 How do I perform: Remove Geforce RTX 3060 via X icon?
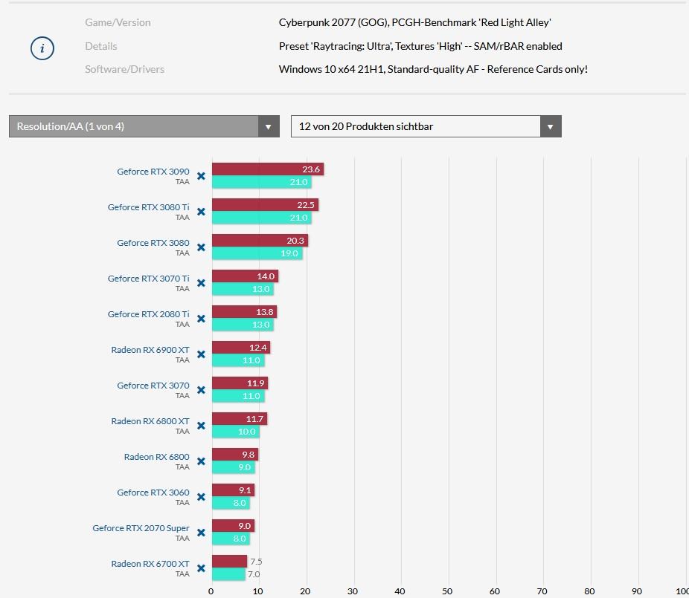point(201,497)
